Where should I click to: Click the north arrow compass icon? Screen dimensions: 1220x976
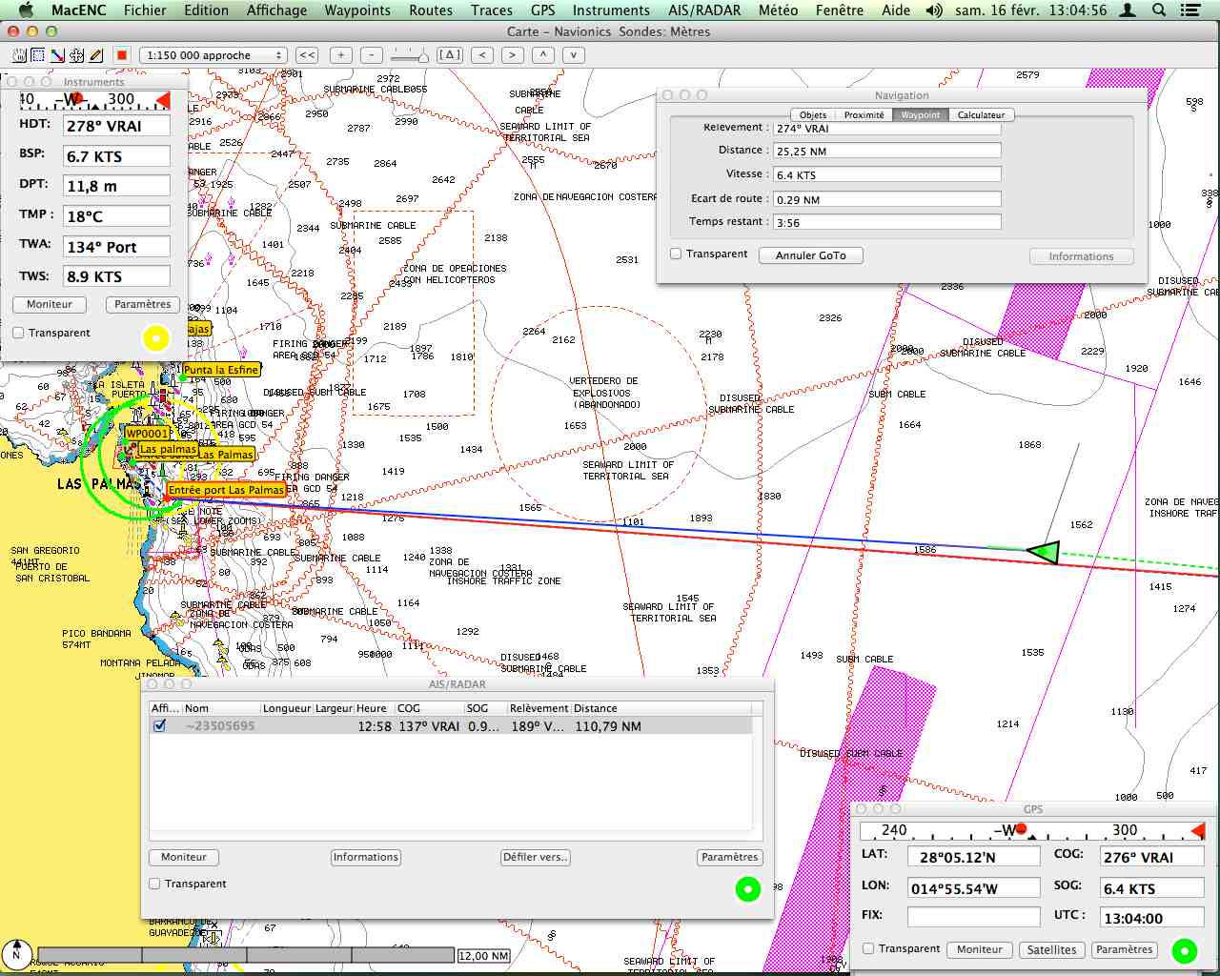click(x=16, y=953)
